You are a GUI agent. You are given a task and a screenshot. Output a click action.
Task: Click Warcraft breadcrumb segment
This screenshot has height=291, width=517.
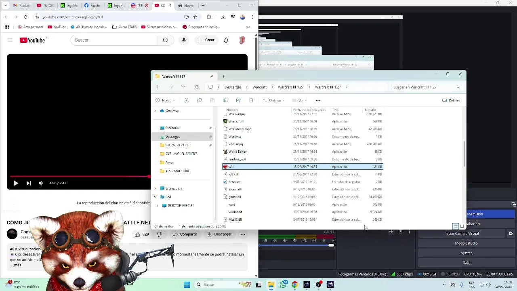point(260,87)
